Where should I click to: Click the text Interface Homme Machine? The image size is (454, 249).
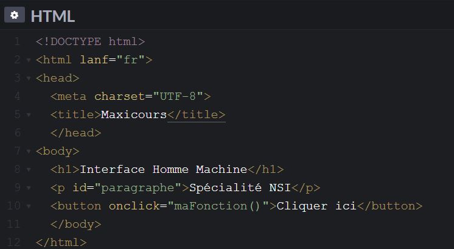click(x=164, y=169)
